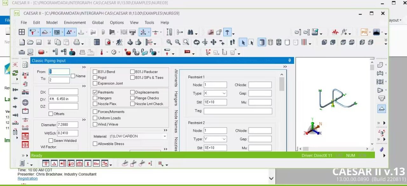Viewport: 407px width, 186px height.
Task: Enable the Rigid checkbox
Action: tap(95, 77)
